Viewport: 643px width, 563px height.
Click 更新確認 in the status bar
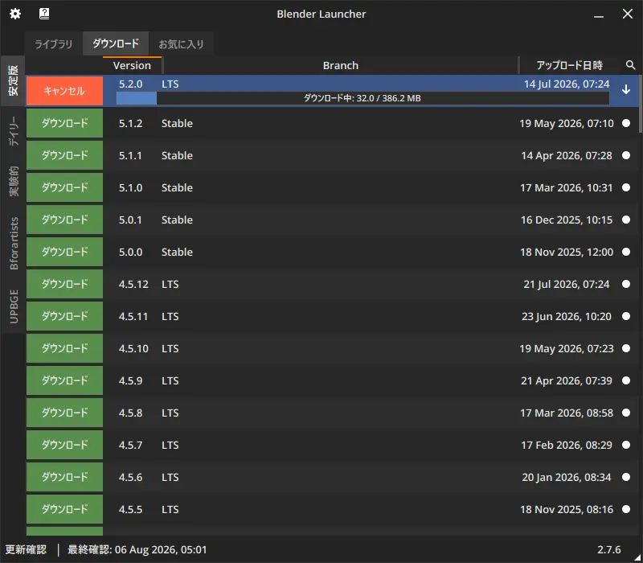coord(26,549)
